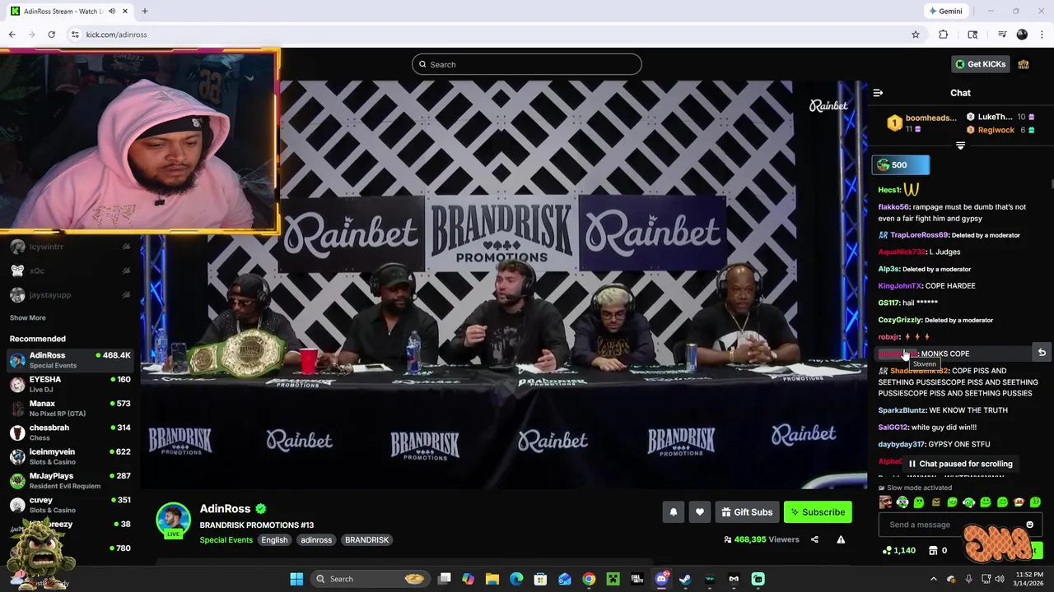Open MrJayPlays Resident Evil Requiem channel
The width and height of the screenshot is (1054, 592).
click(x=70, y=480)
